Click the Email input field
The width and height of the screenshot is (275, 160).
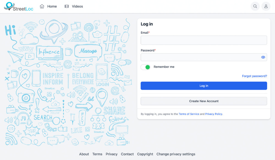point(204,40)
